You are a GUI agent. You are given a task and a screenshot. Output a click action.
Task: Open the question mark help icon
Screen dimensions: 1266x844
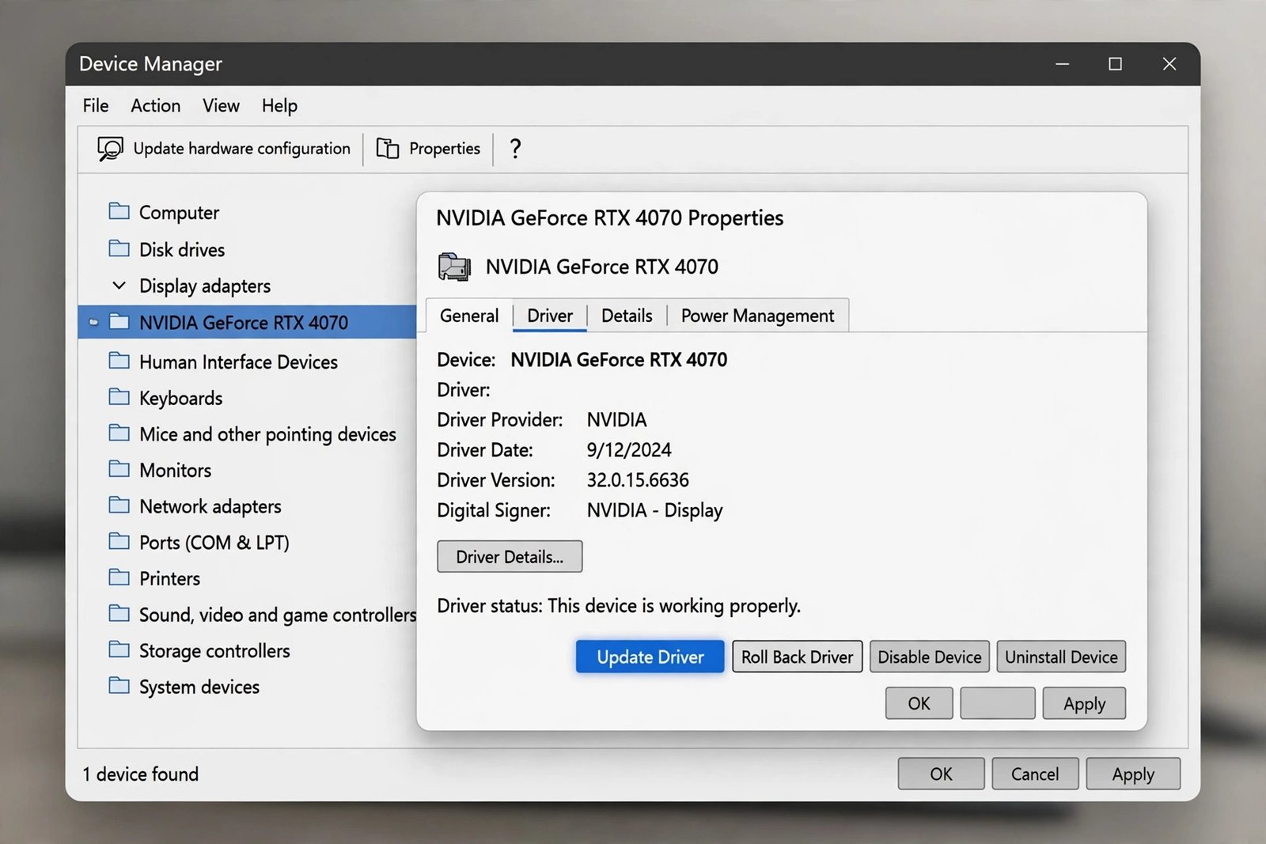515,149
